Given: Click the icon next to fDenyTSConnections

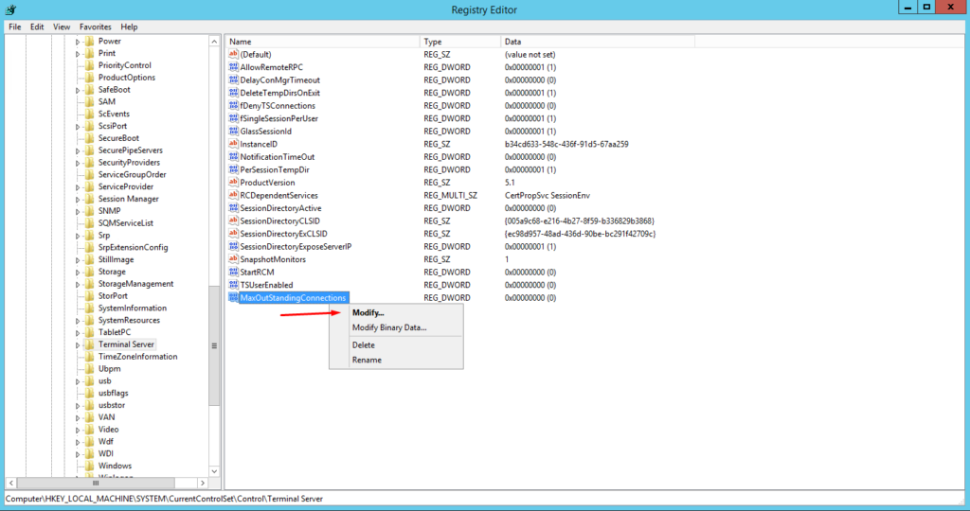Looking at the screenshot, I should click(x=233, y=106).
